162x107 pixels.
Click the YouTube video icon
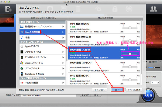(22, 83)
